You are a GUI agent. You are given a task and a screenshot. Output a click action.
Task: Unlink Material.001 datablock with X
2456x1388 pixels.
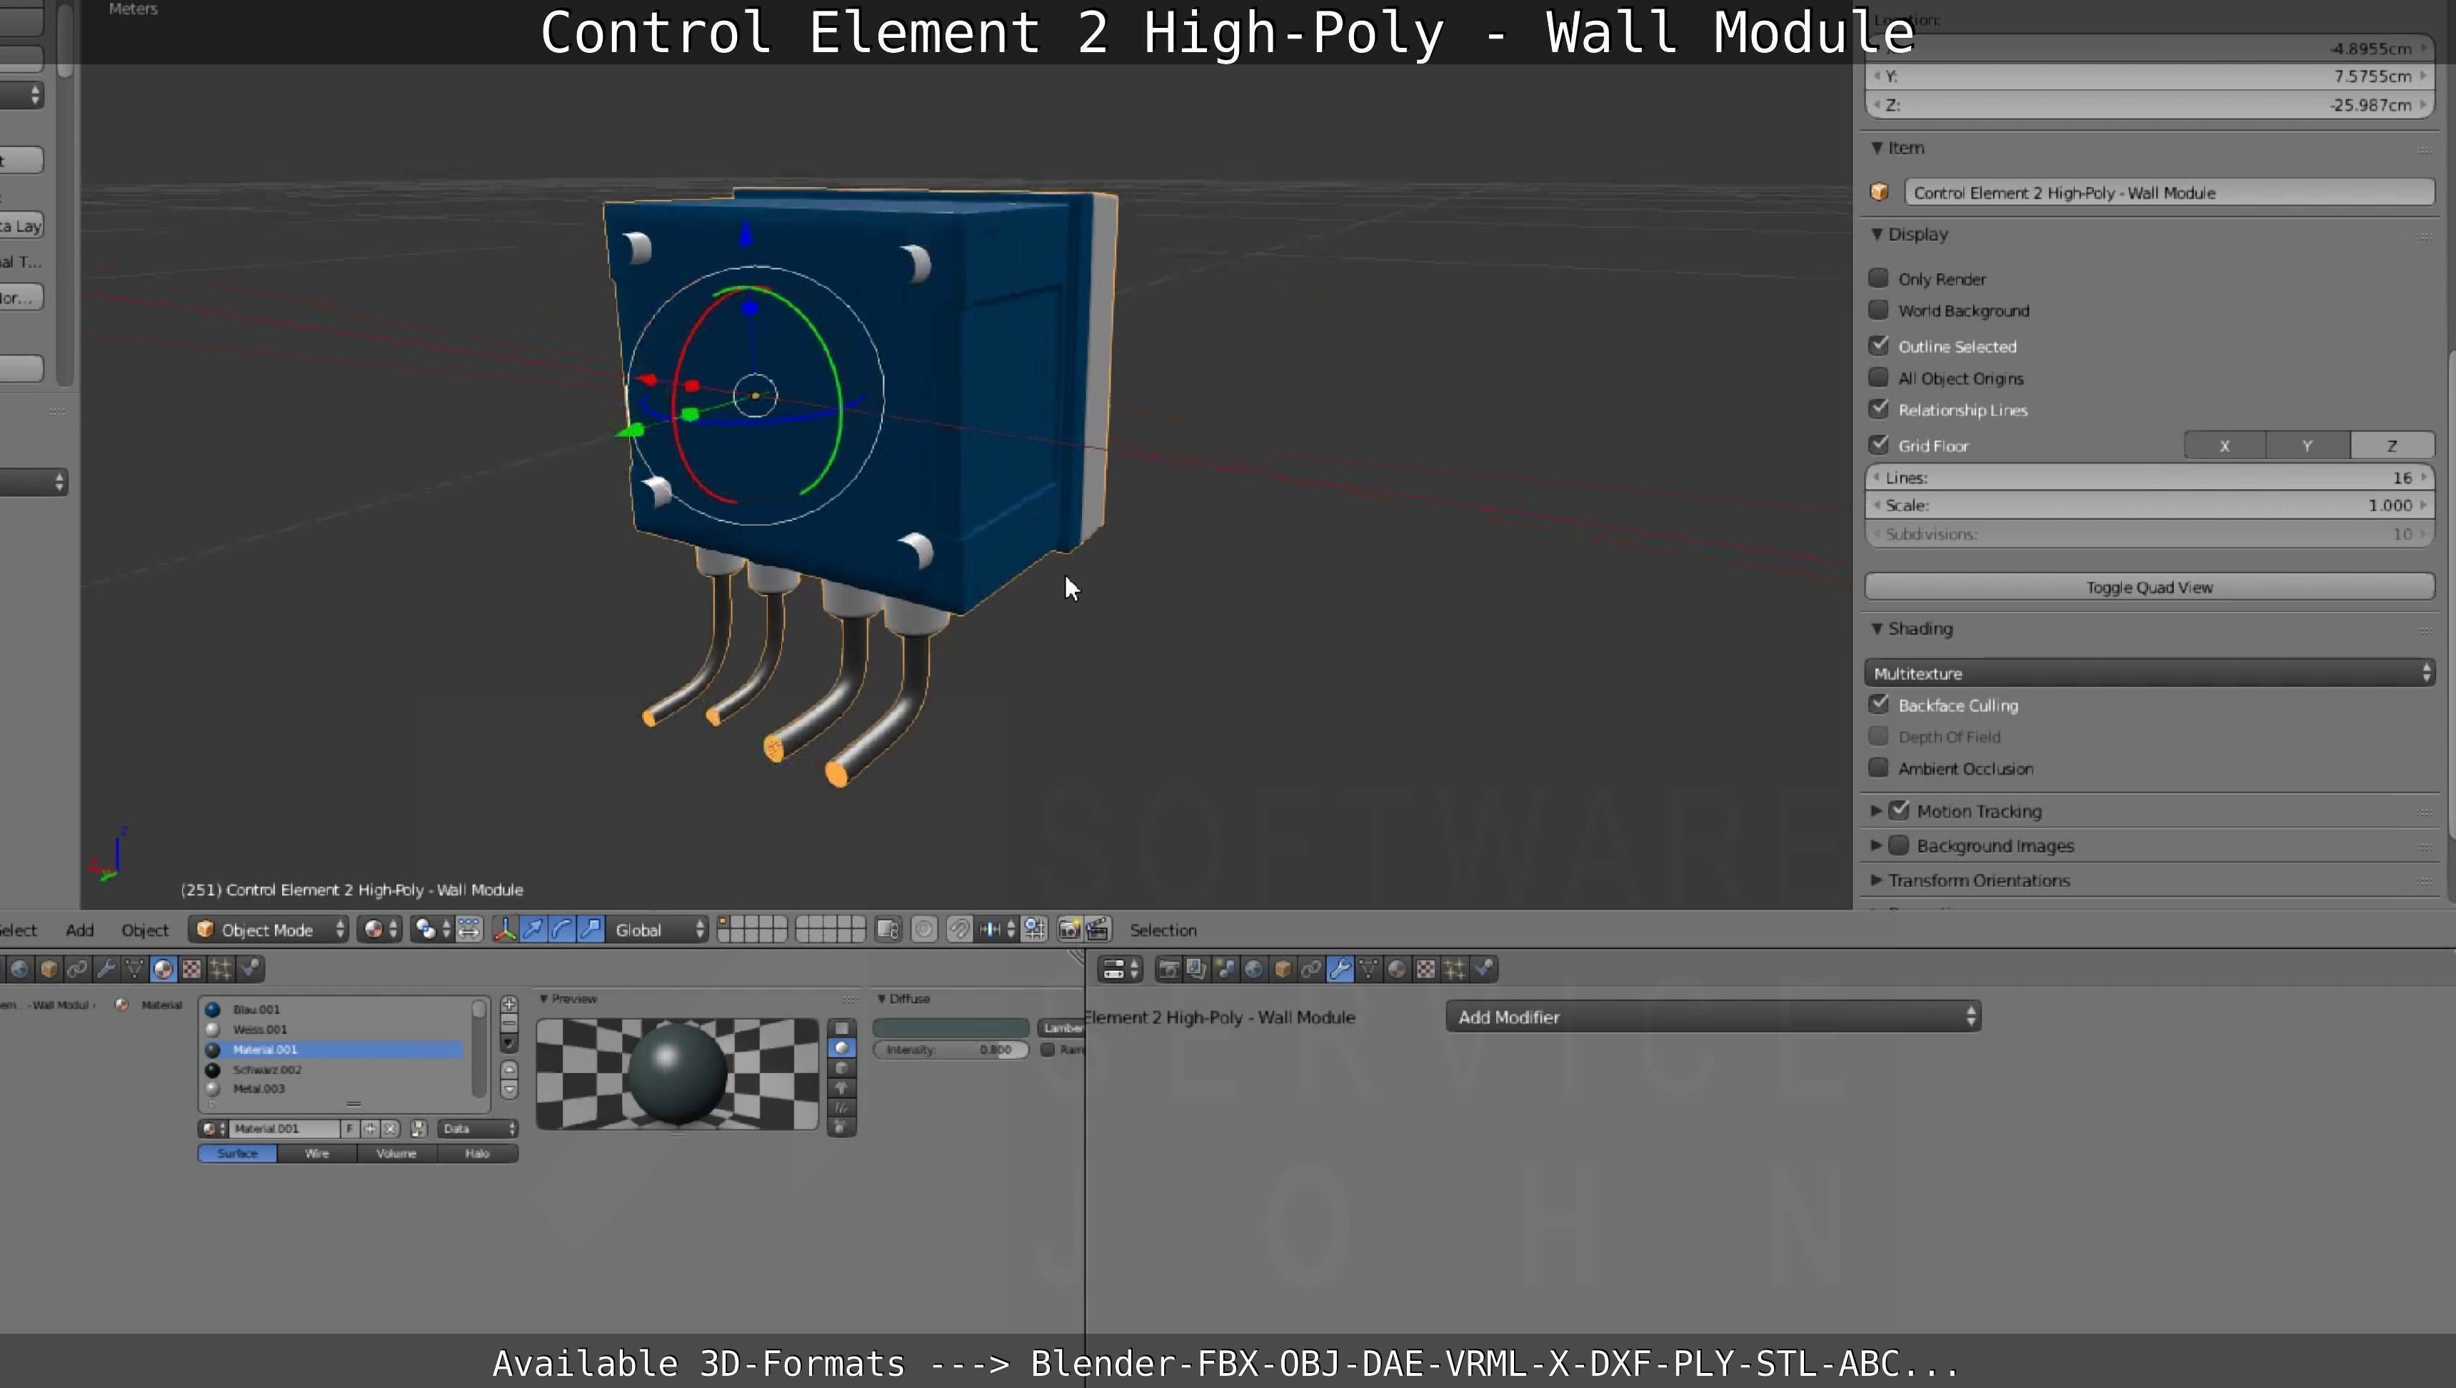(390, 1129)
